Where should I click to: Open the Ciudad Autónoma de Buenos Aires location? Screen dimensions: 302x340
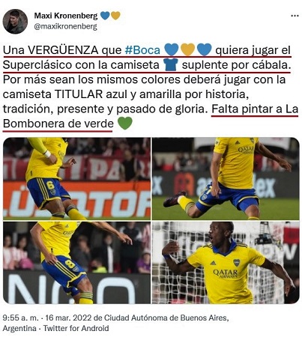[166, 318]
